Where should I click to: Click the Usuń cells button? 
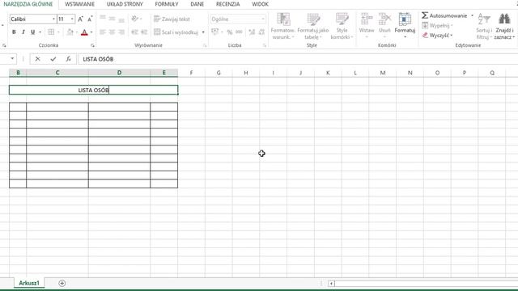coord(384,26)
